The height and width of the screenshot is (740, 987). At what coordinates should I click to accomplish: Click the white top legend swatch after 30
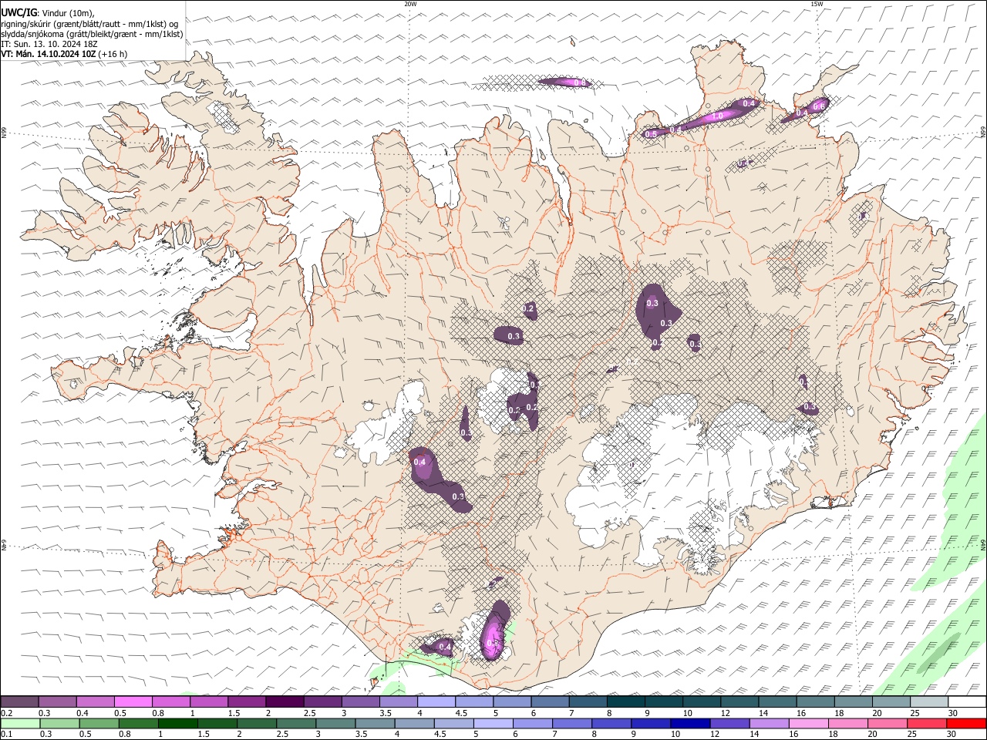coord(968,702)
